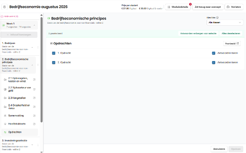Click the module icon beside the Bedrijfseconomie title
The image size is (246, 153).
click(x=4, y=7)
